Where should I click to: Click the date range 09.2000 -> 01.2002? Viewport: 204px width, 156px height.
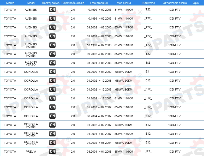click(99, 72)
